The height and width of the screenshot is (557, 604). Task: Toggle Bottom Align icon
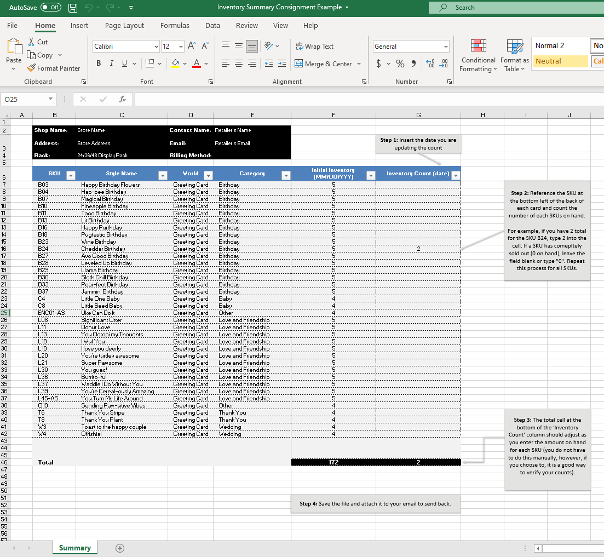[252, 46]
